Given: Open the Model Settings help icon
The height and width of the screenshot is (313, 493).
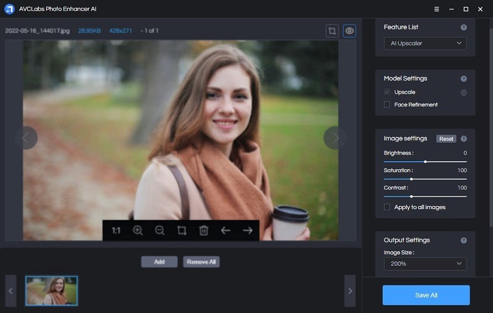Looking at the screenshot, I should coord(463,79).
